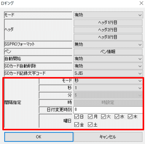
Task: Click the 曜日 label
Action: 67,121
